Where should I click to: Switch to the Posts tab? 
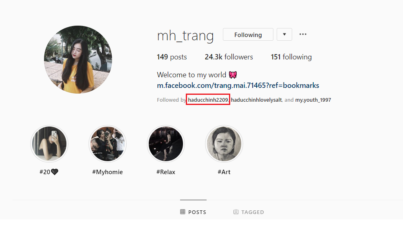pos(193,212)
